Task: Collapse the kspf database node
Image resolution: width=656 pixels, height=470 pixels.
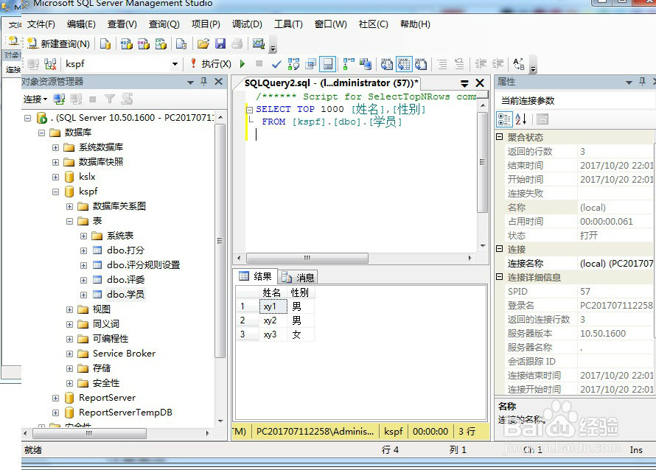Action: coord(55,192)
